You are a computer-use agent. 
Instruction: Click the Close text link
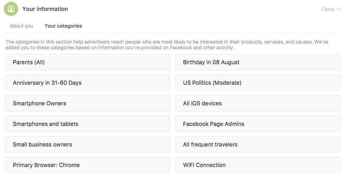(x=328, y=9)
